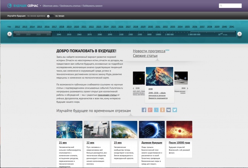Select the 'по темам' browsing option
Image resolution: width=248 pixels, height=168 pixels.
click(60, 16)
